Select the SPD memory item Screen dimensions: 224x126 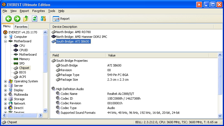pos(22,63)
